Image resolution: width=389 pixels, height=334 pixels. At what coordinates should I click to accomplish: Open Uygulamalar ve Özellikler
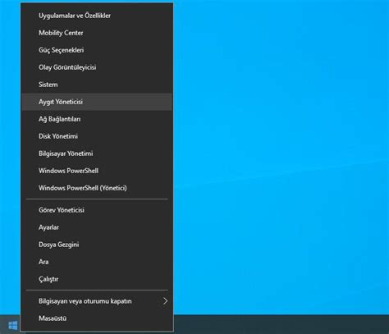pos(97,16)
